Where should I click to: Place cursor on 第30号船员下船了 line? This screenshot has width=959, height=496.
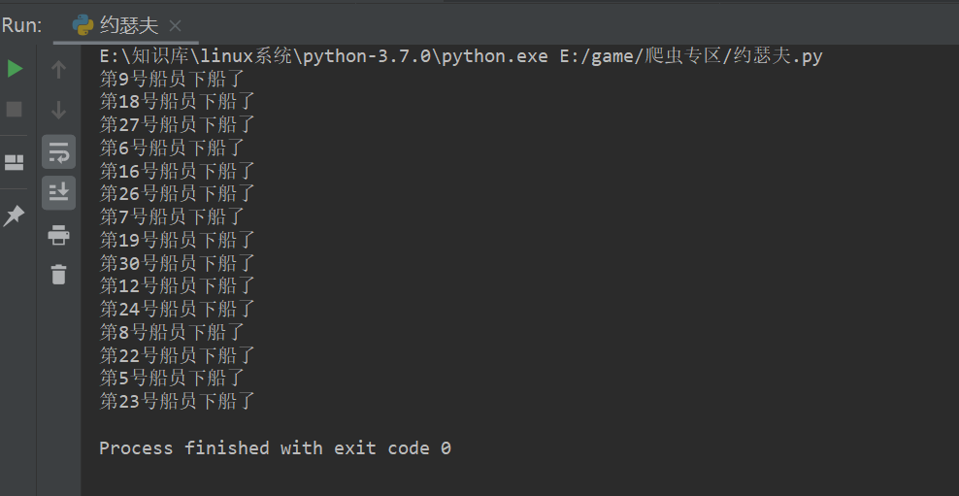click(x=178, y=263)
